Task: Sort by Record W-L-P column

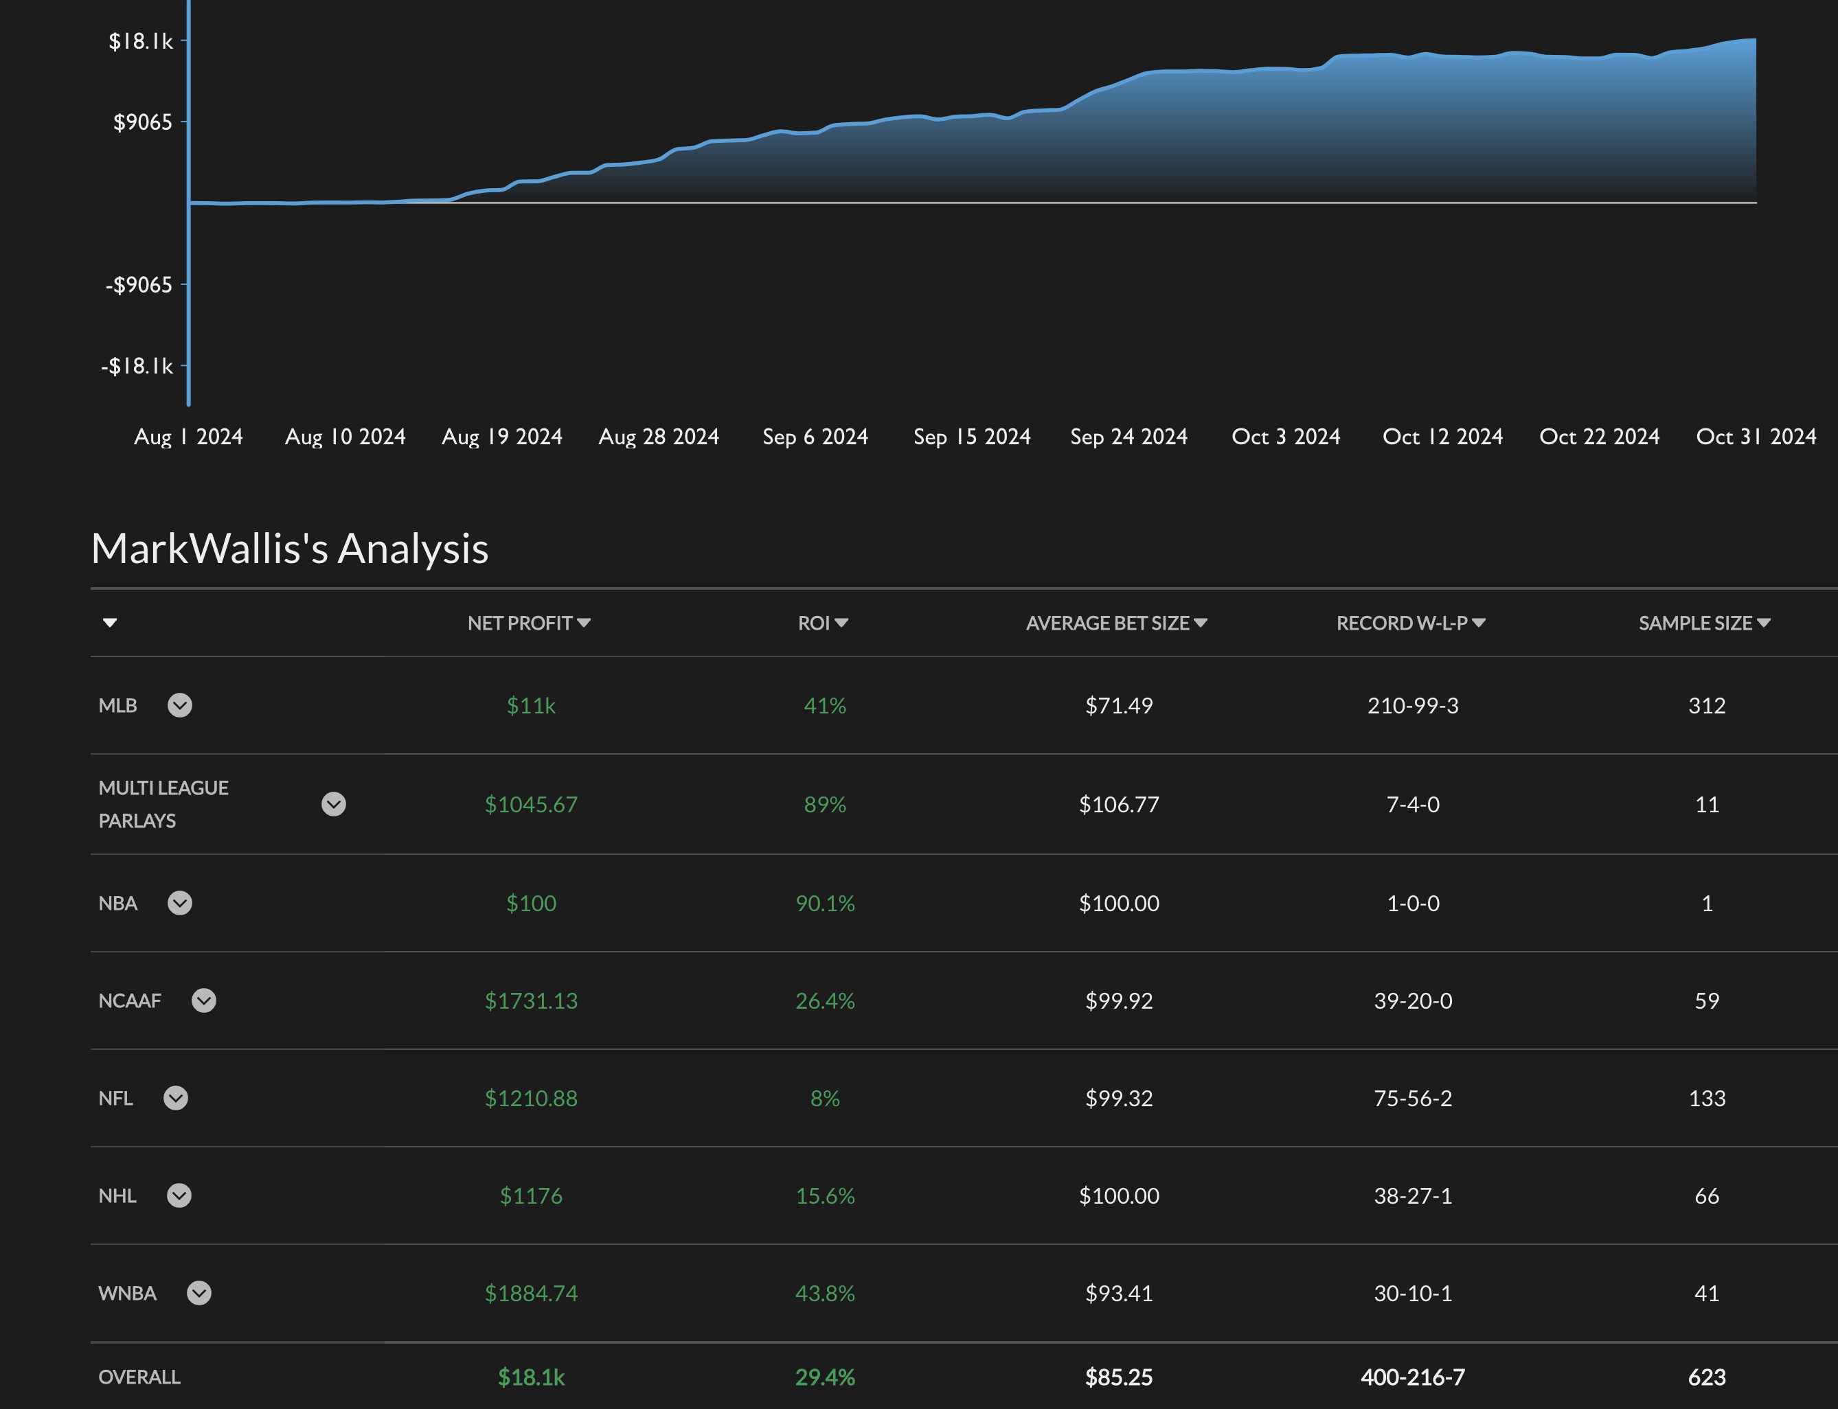Action: coord(1411,623)
